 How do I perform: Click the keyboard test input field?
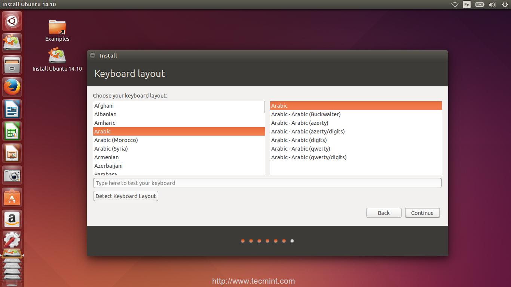pos(267,183)
